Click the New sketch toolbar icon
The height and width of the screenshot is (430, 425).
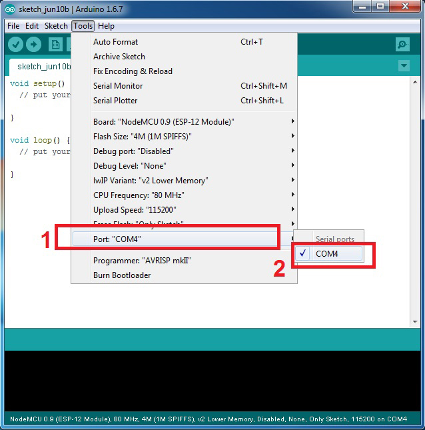[x=55, y=45]
